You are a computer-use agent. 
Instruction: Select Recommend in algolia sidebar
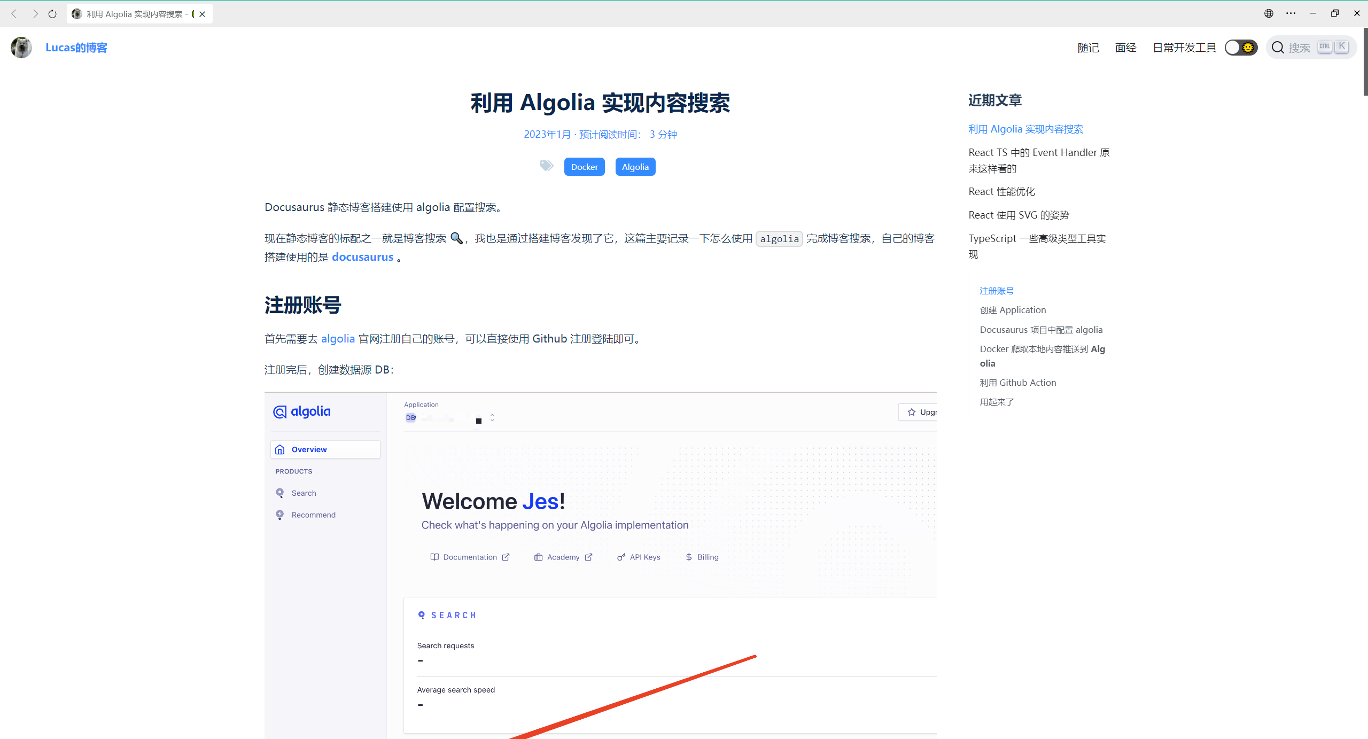click(x=313, y=515)
